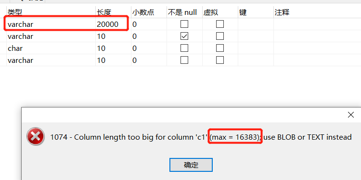Enable 虚拟 checkbox in the char row
This screenshot has height=180, width=361.
[220, 48]
